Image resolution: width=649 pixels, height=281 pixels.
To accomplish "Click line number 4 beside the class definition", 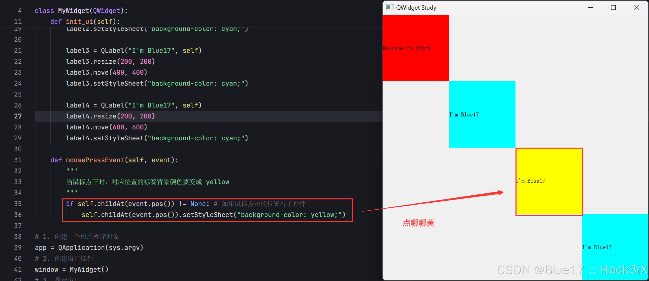I will [x=20, y=11].
